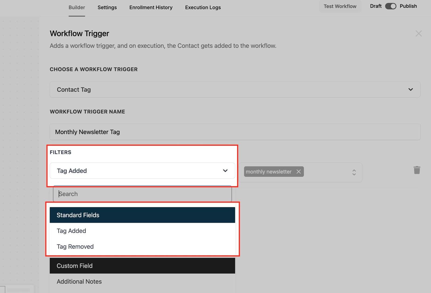431x293 pixels.
Task: Toggle the Draft/Publish switch
Action: (391, 6)
